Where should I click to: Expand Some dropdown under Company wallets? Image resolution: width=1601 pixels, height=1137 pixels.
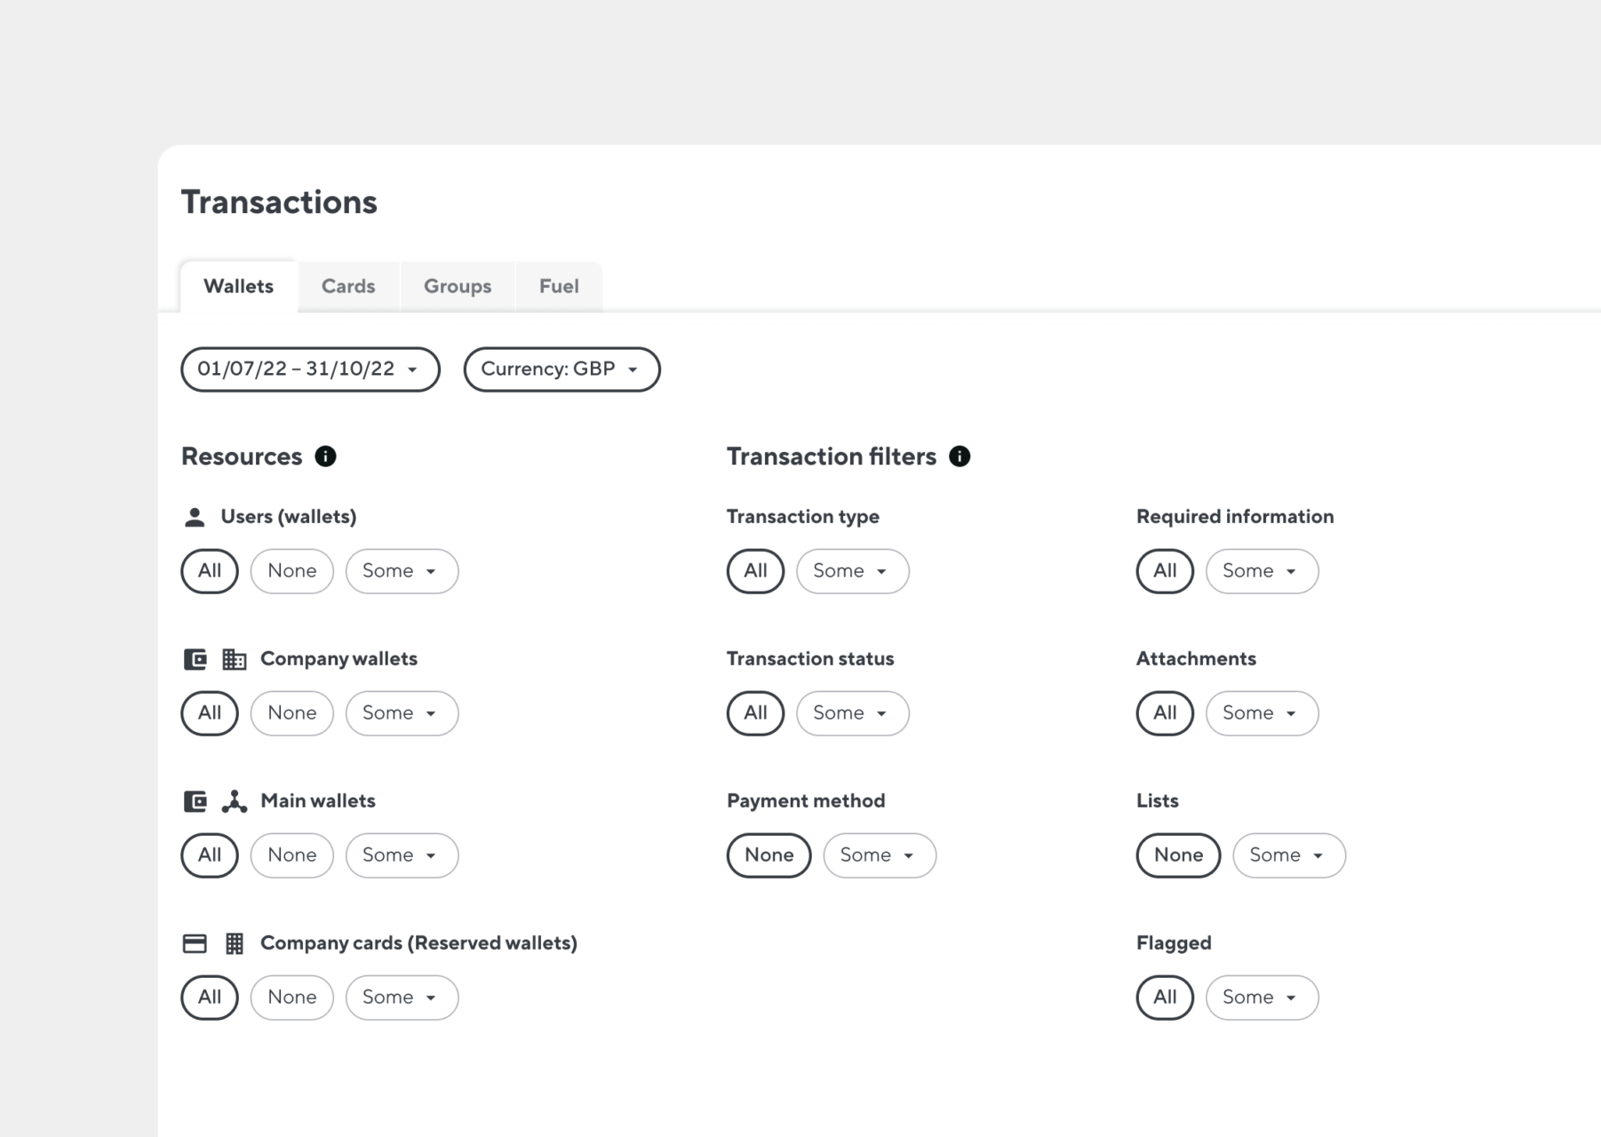pos(402,713)
